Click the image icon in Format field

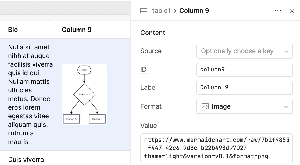click(205, 106)
